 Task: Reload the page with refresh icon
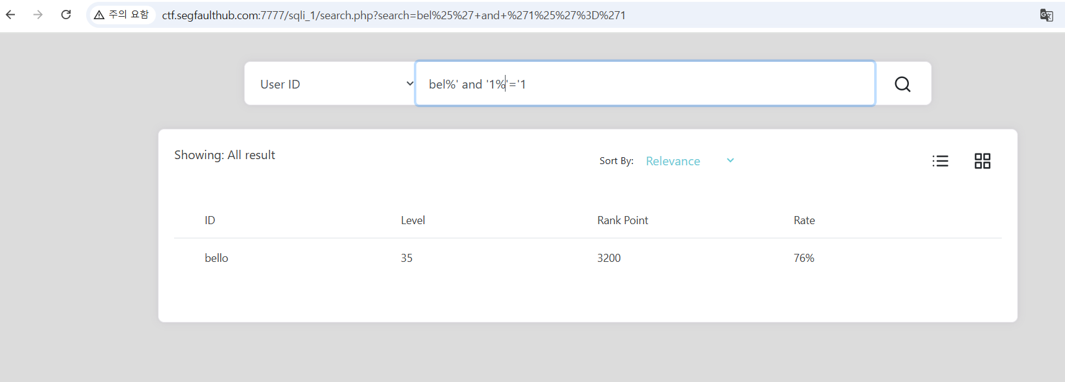click(x=66, y=15)
